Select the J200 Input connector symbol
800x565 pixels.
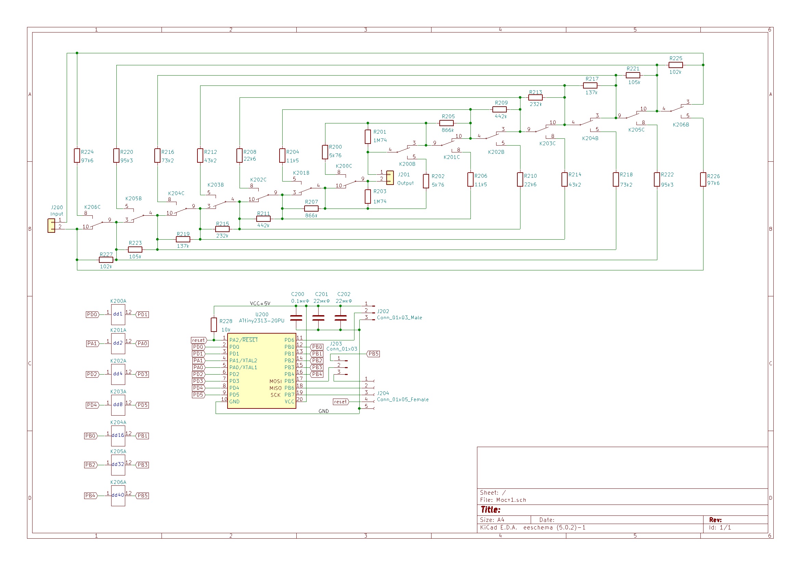click(x=51, y=226)
